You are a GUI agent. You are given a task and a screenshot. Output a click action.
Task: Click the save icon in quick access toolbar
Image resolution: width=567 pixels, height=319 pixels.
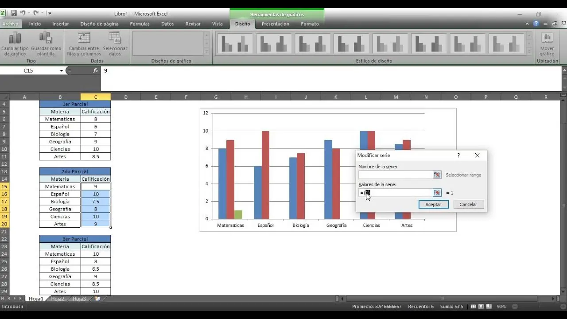14,13
